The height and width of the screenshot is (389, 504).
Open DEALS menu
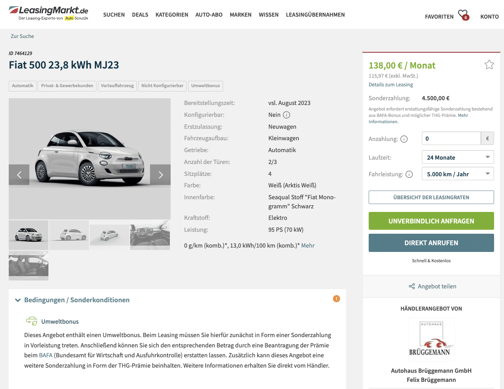tap(140, 15)
